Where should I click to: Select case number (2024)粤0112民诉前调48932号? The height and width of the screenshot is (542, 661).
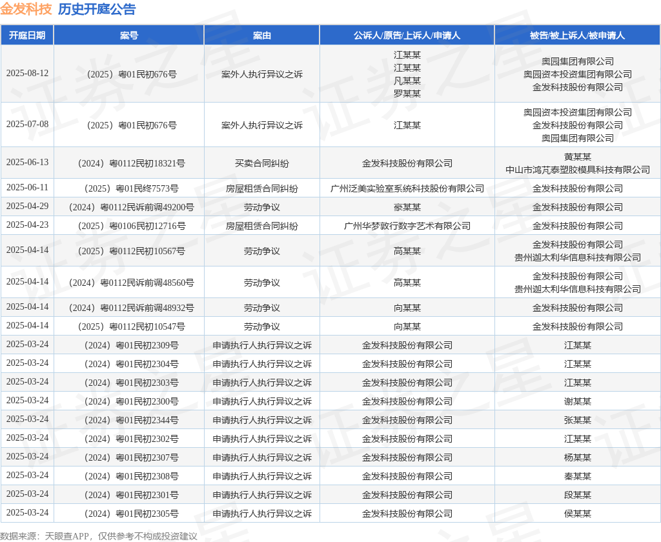pyautogui.click(x=132, y=308)
